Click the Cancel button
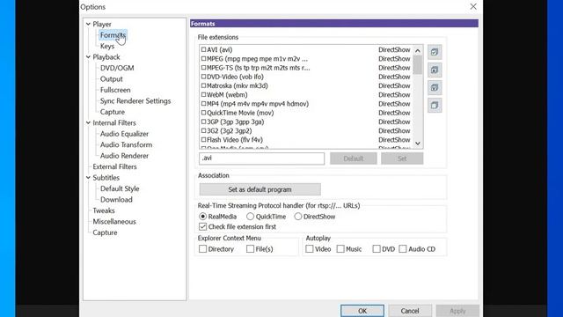Screen dimensions: 563x317 (x=410, y=311)
